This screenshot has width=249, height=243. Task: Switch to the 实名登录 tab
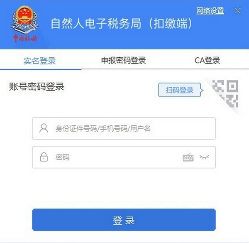(40, 61)
